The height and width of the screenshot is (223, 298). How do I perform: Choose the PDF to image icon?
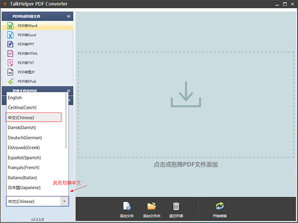tap(10, 72)
